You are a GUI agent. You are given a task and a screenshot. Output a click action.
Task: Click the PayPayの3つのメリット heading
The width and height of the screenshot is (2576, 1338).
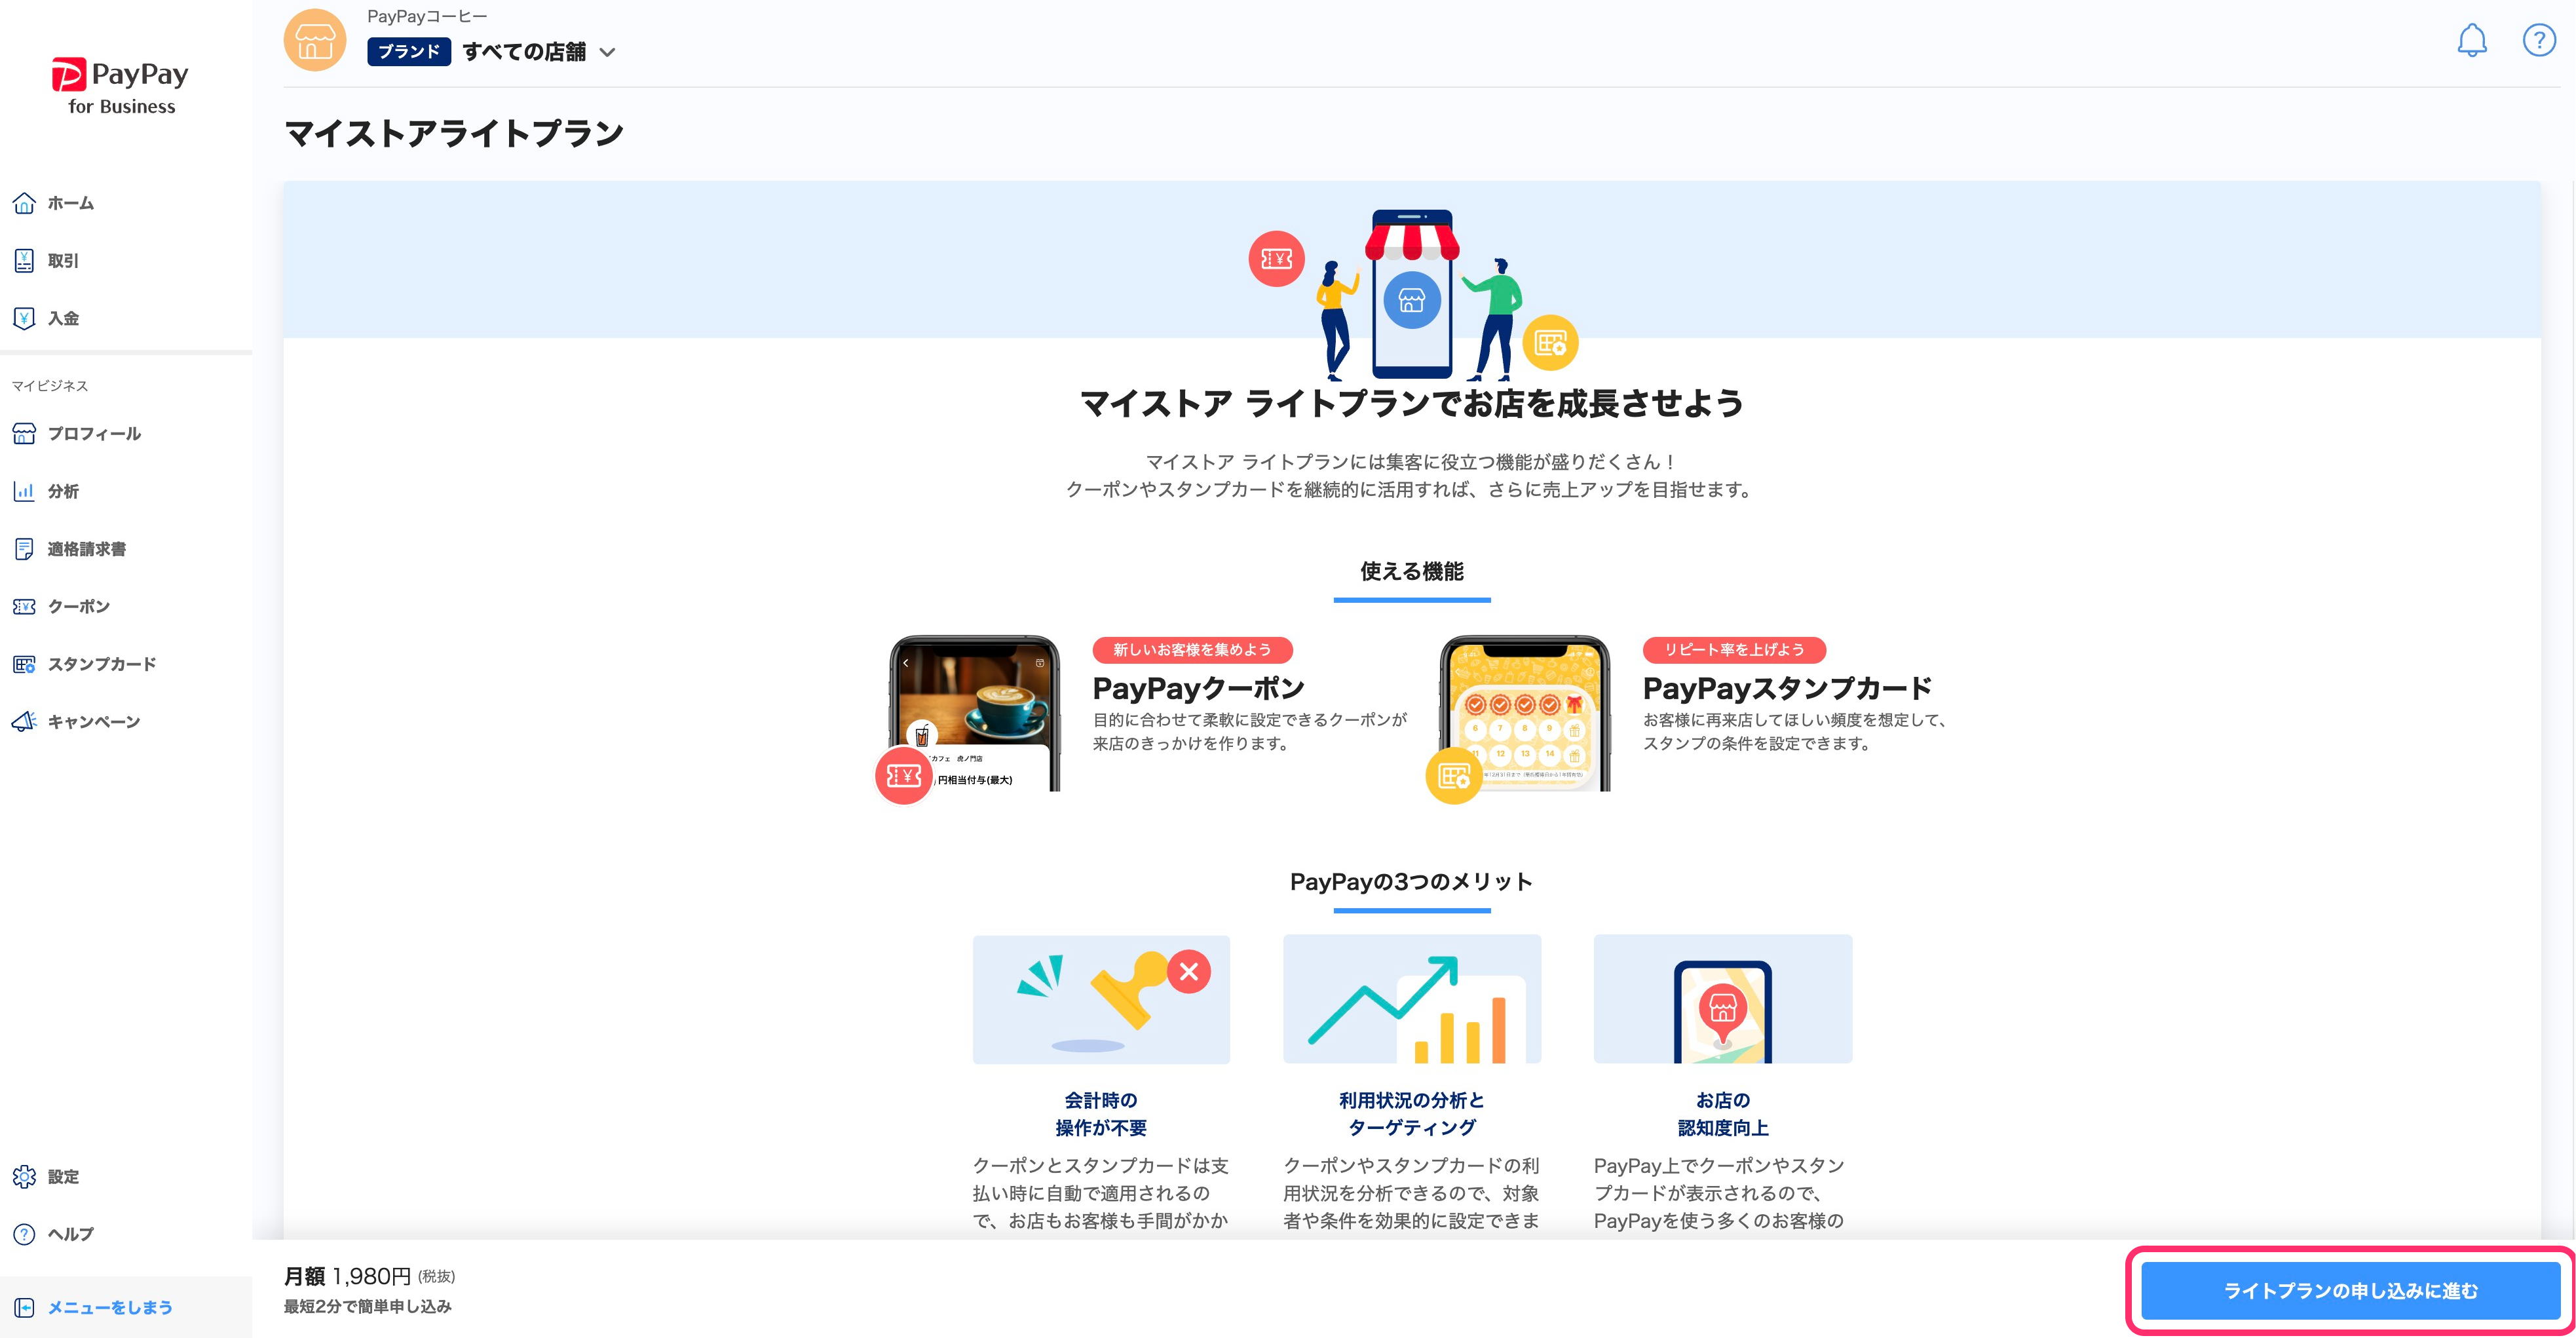(1411, 881)
